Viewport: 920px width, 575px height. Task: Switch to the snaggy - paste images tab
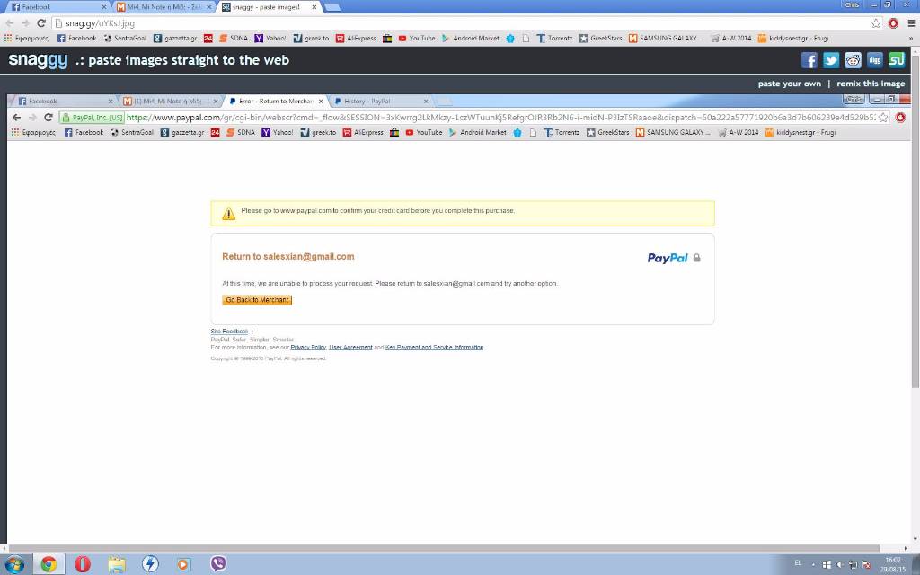click(265, 7)
